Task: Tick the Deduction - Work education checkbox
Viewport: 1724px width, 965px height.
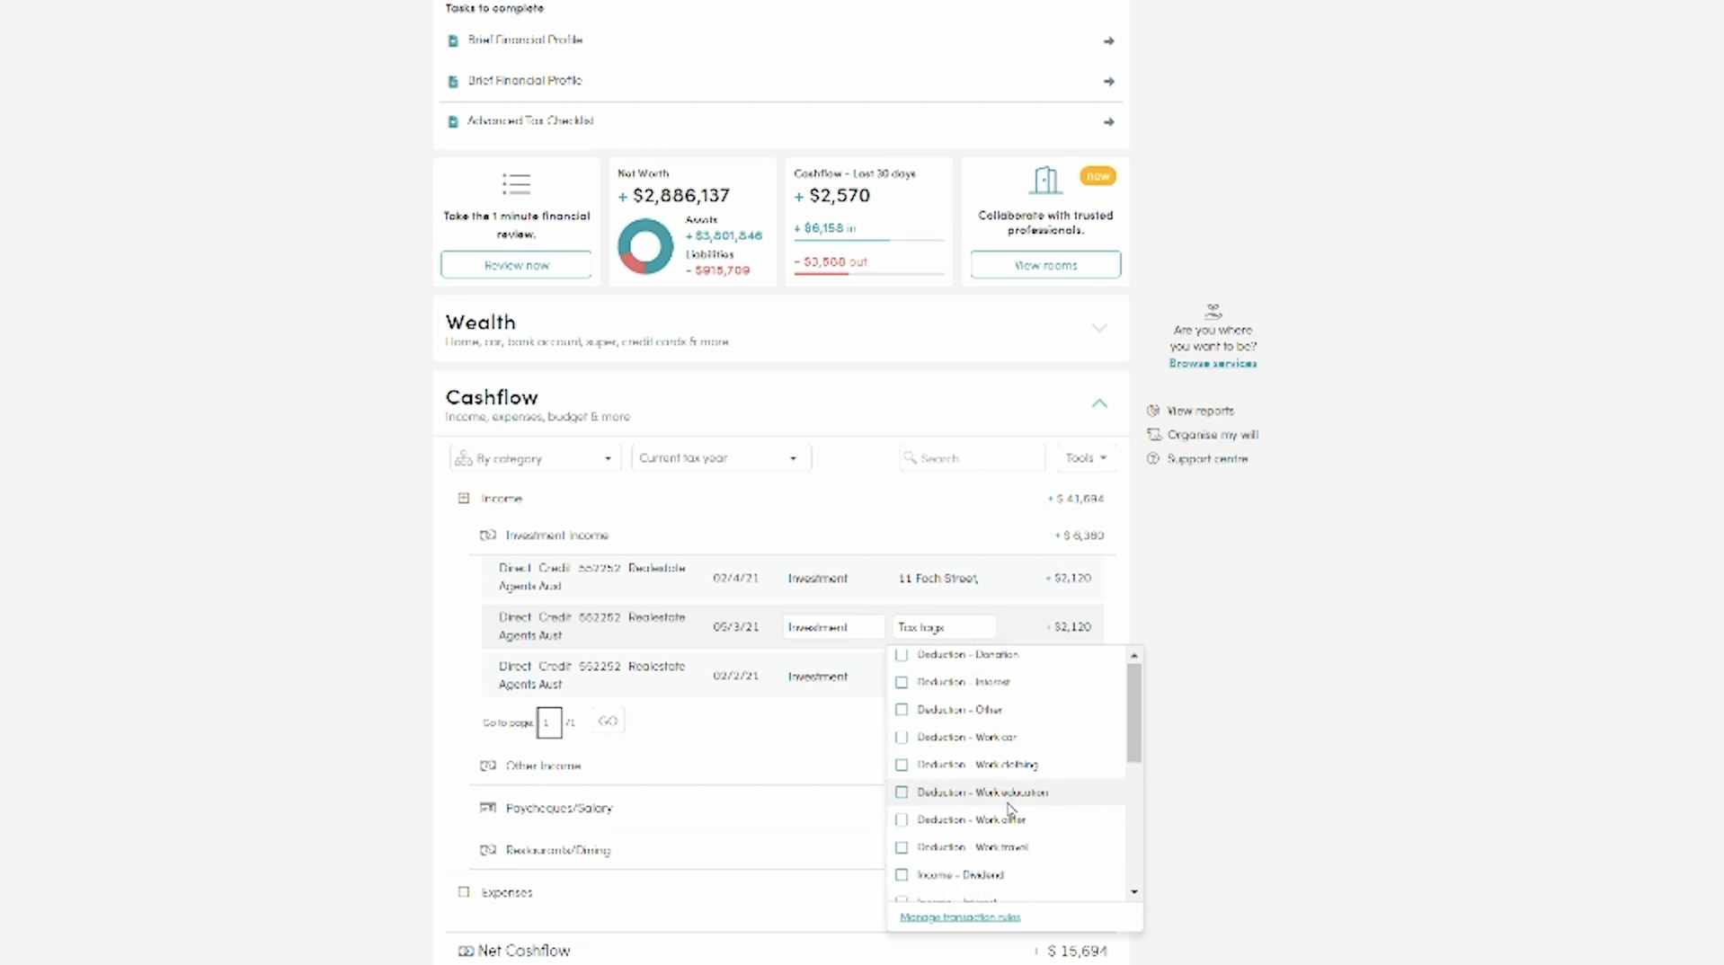Action: tap(902, 792)
